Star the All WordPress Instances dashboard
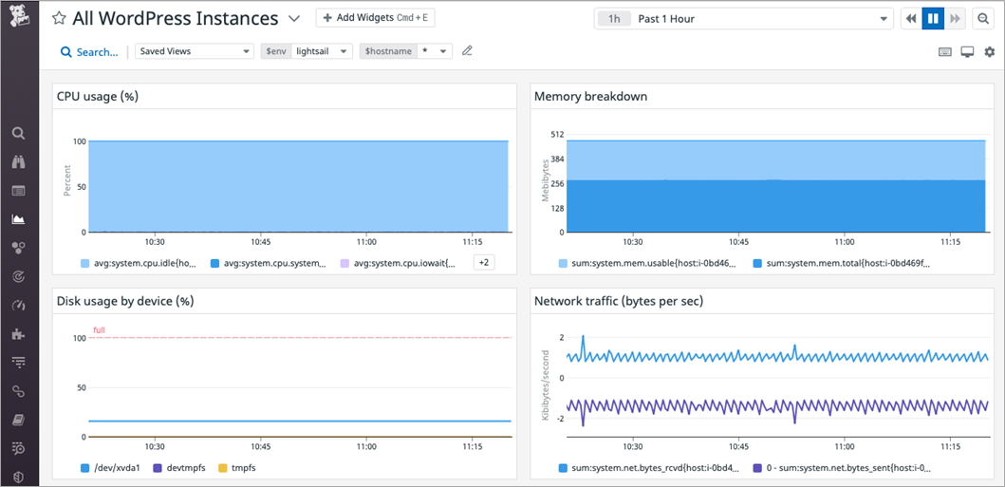1005x487 pixels. click(59, 18)
